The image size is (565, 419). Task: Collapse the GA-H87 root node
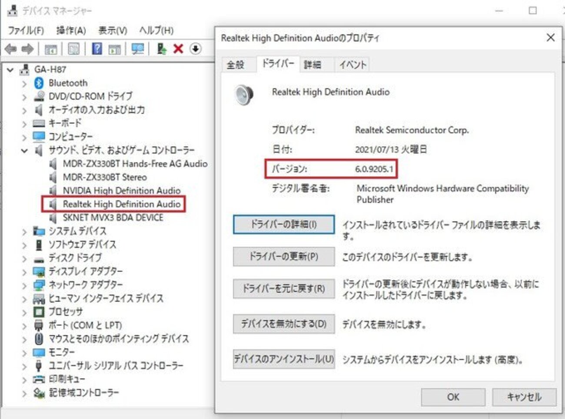click(x=10, y=69)
